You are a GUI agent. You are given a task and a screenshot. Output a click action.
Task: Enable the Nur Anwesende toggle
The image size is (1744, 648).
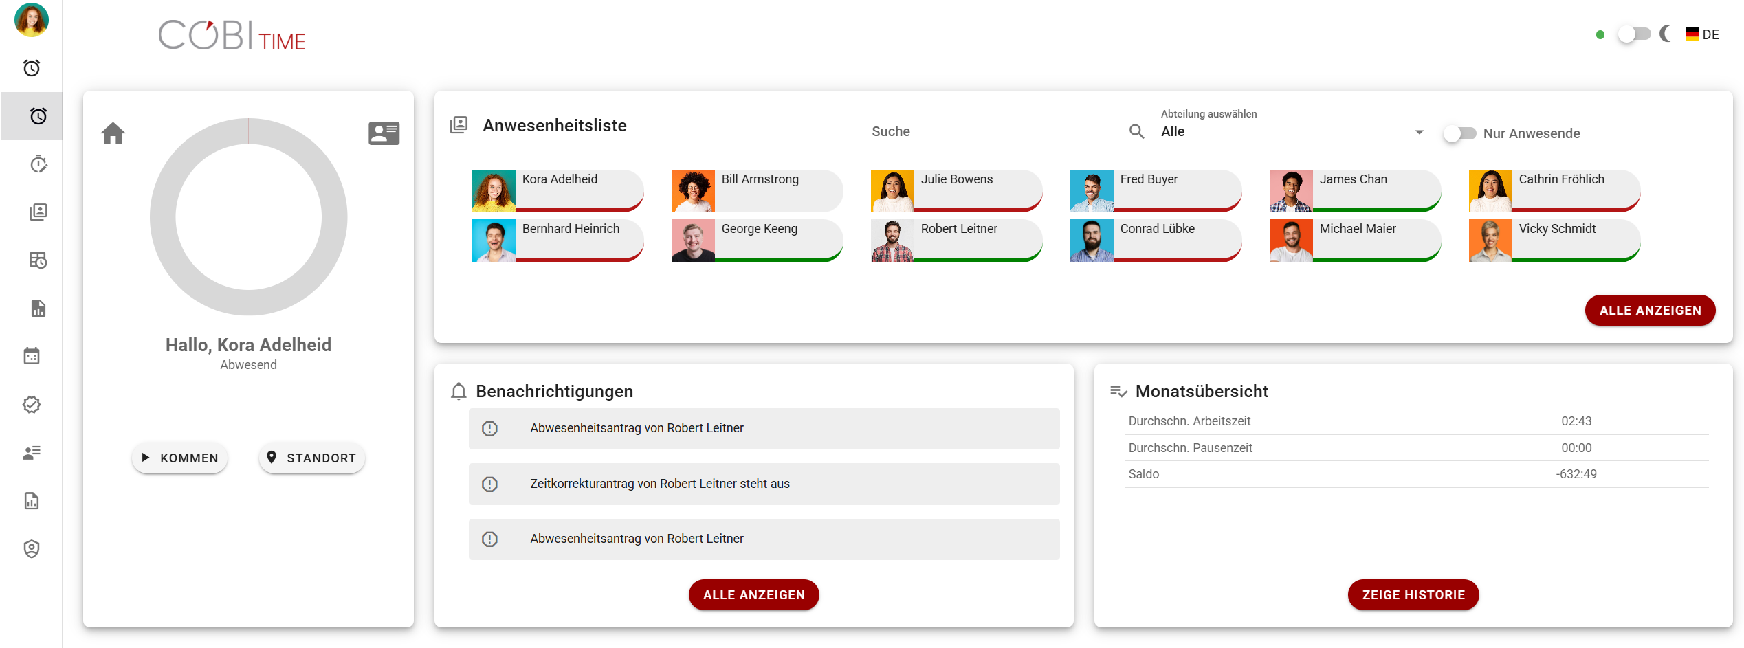tap(1459, 133)
